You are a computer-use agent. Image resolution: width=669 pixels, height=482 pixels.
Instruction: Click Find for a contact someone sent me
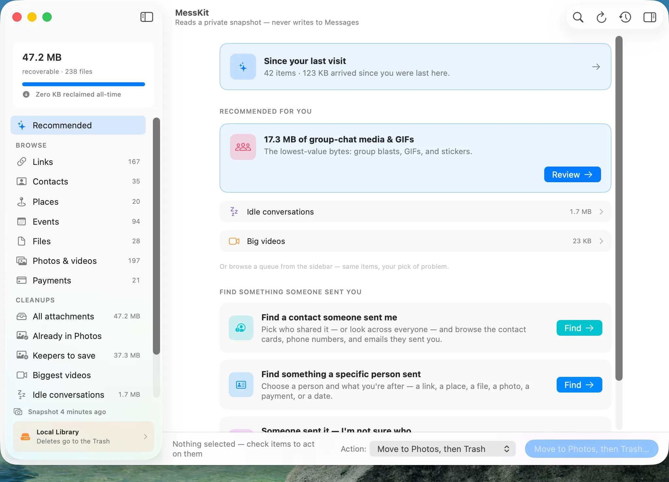(x=579, y=328)
